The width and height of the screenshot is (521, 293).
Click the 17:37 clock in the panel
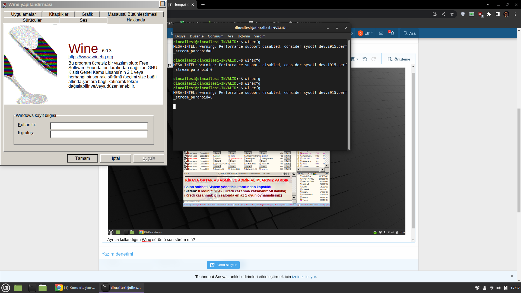(x=515, y=288)
